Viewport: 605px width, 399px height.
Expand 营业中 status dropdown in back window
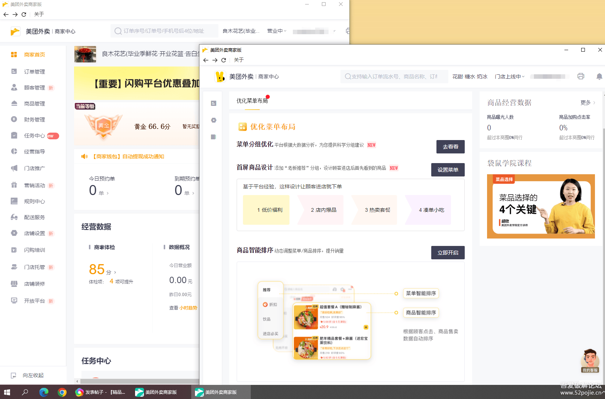click(x=277, y=31)
